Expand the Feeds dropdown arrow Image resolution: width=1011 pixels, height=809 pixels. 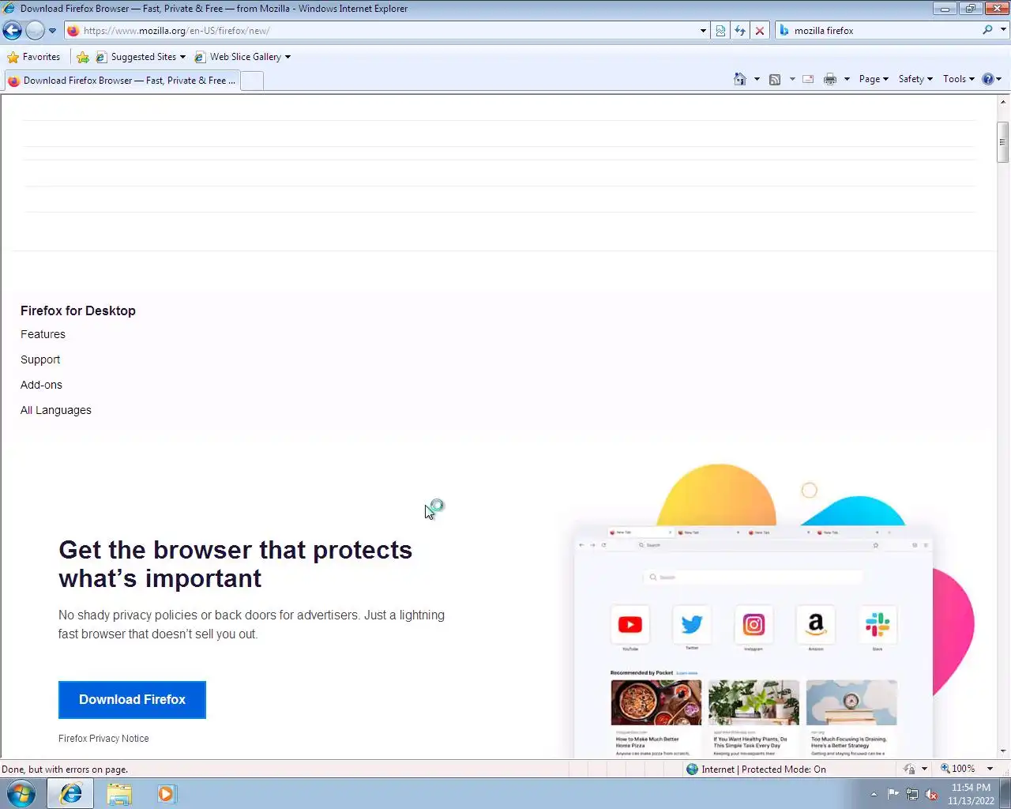coord(792,79)
